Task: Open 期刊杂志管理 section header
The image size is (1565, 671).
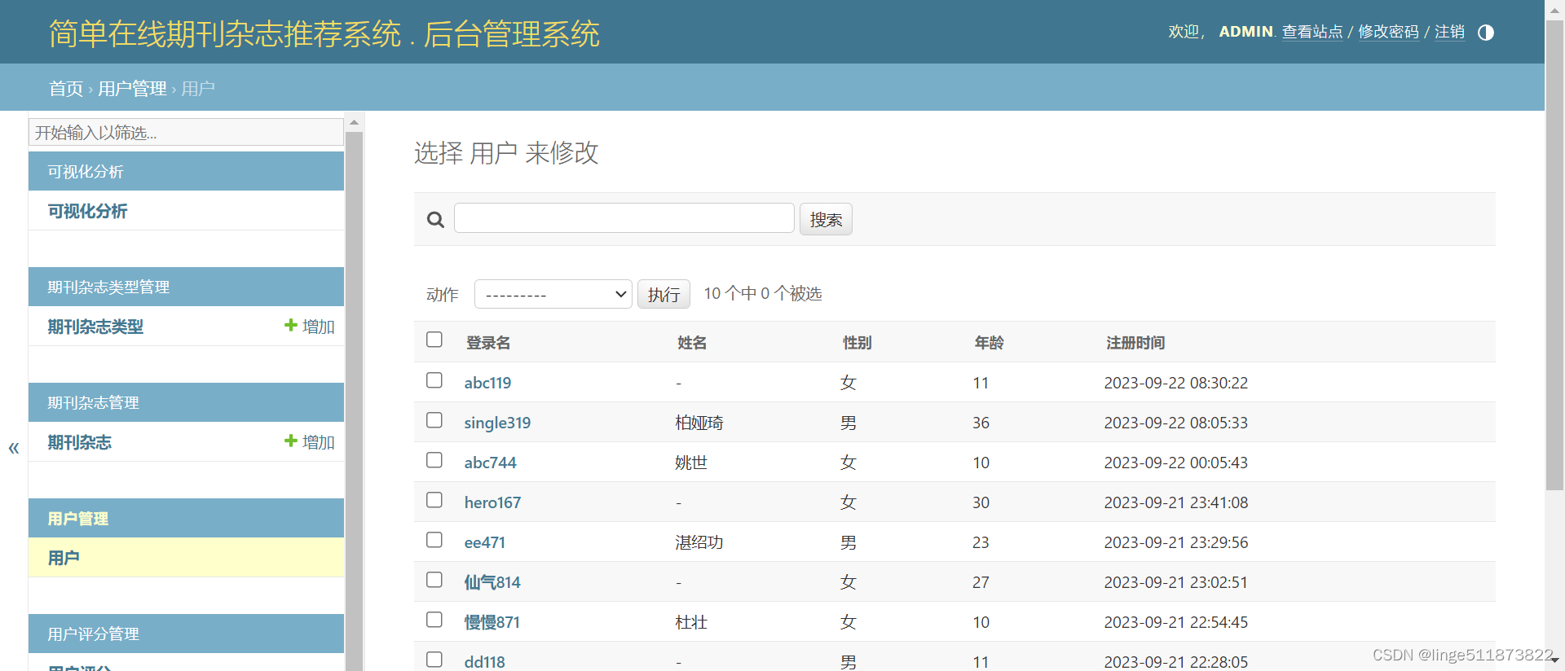Action: [x=186, y=402]
